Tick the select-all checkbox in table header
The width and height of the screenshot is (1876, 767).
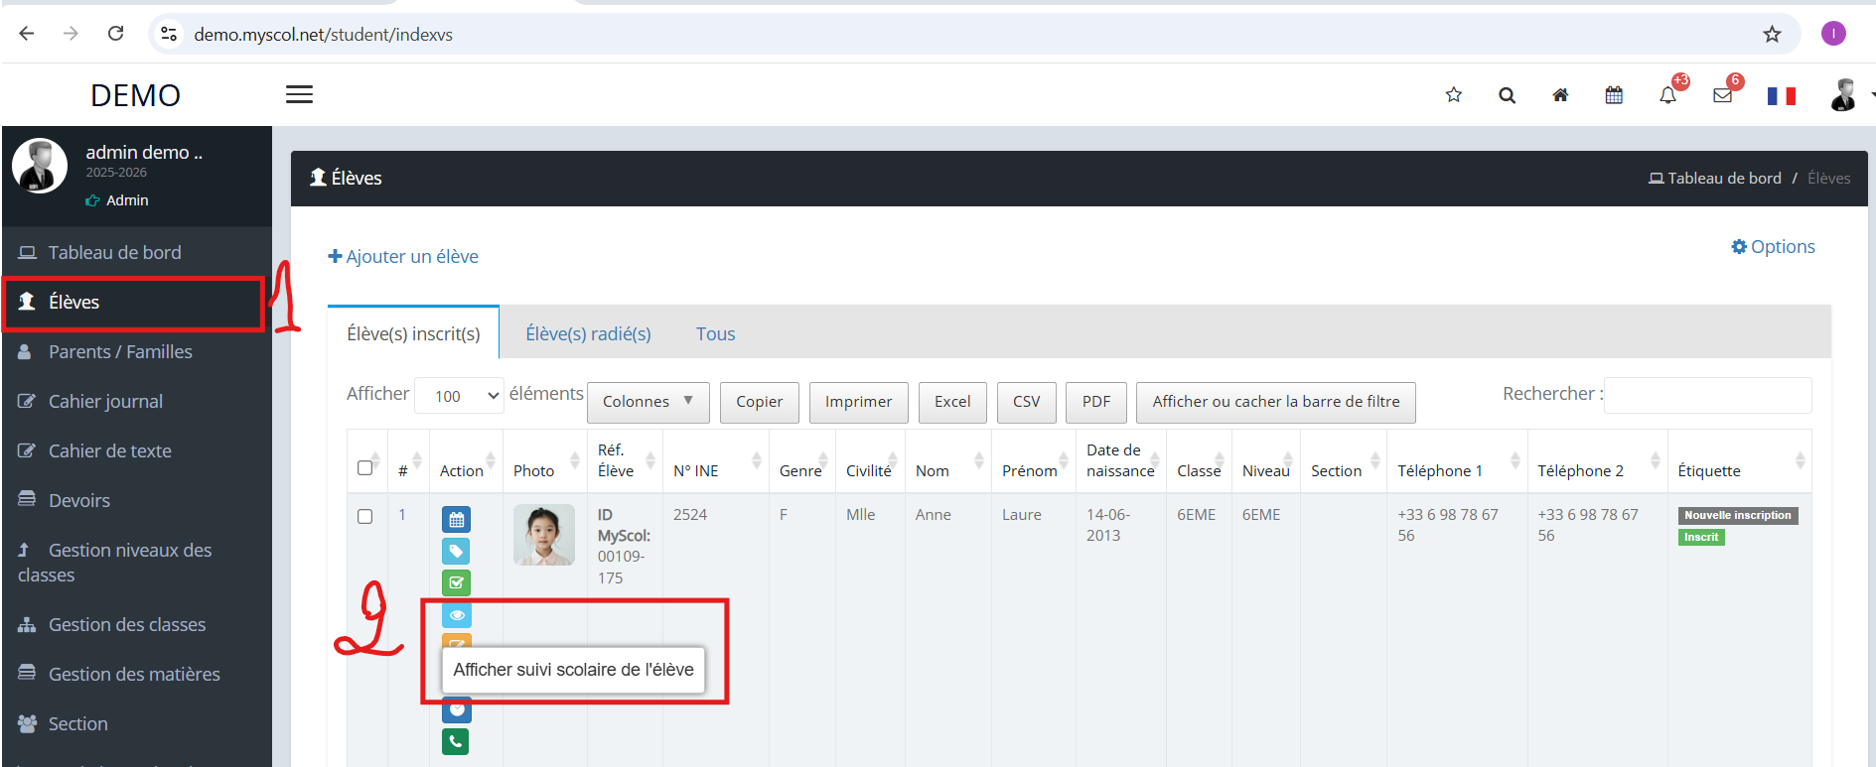364,467
